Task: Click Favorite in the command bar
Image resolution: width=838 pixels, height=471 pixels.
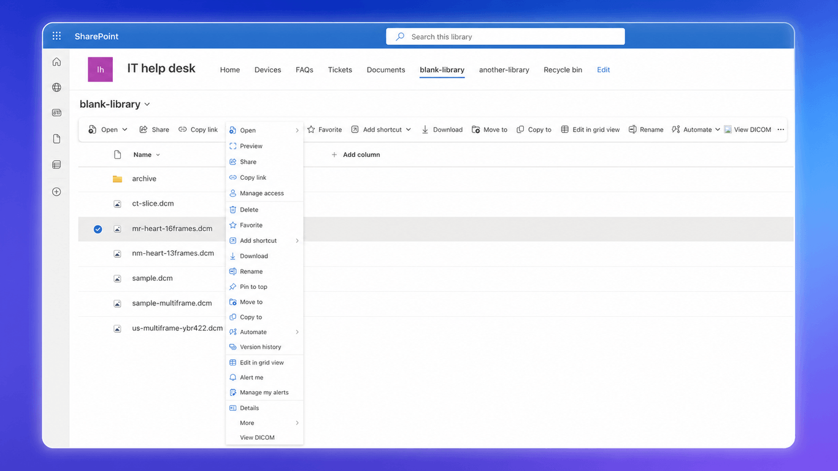Action: (325, 129)
